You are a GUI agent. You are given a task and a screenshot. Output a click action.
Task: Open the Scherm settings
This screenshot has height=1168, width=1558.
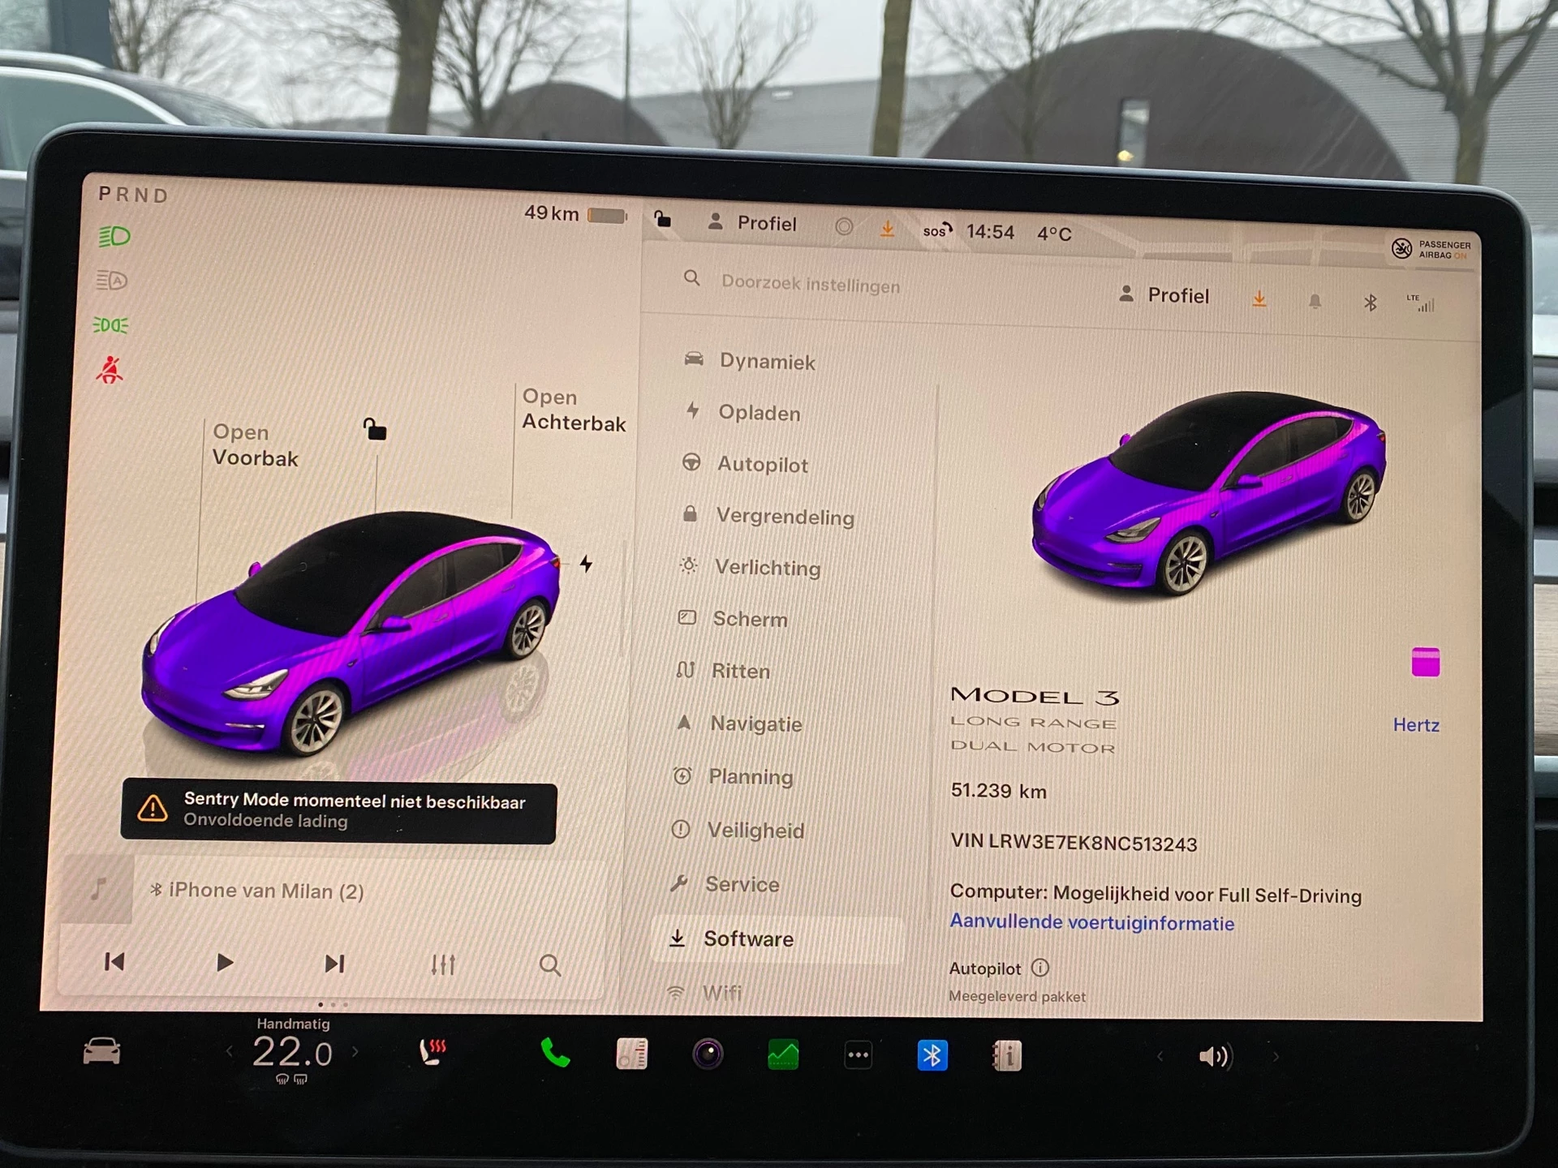click(732, 619)
